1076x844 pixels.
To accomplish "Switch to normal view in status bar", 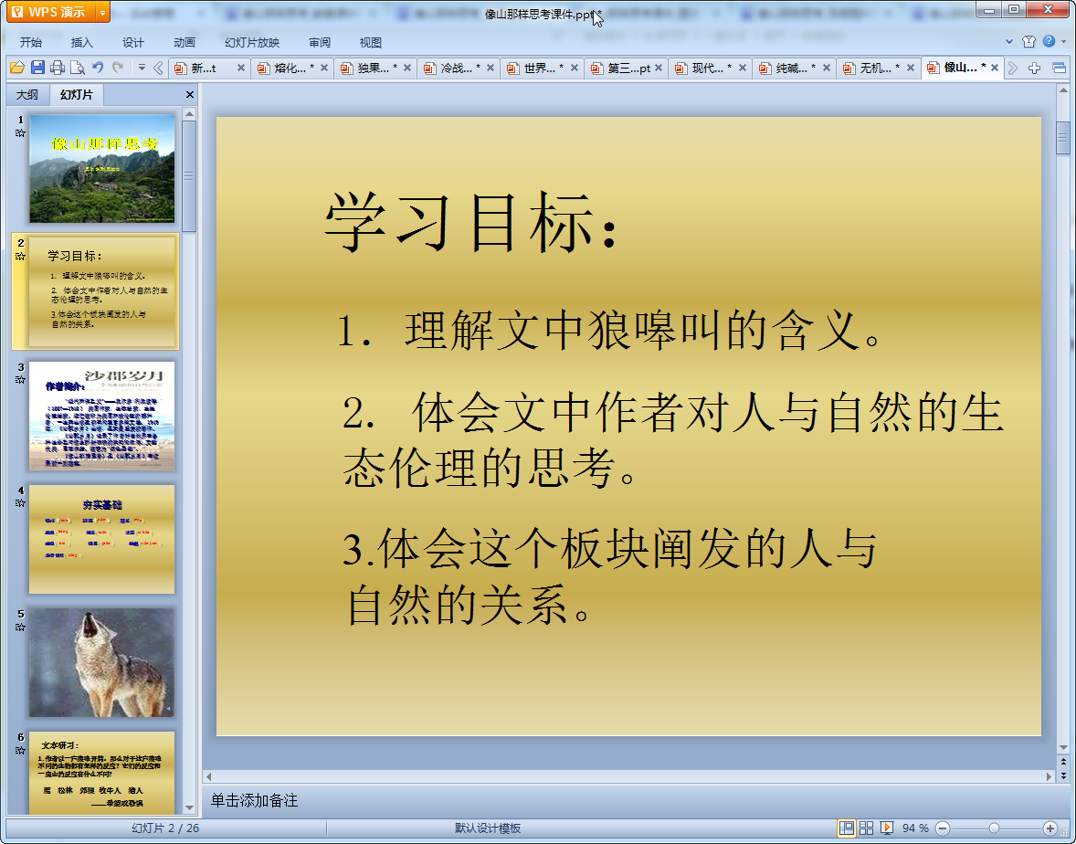I will 847,828.
